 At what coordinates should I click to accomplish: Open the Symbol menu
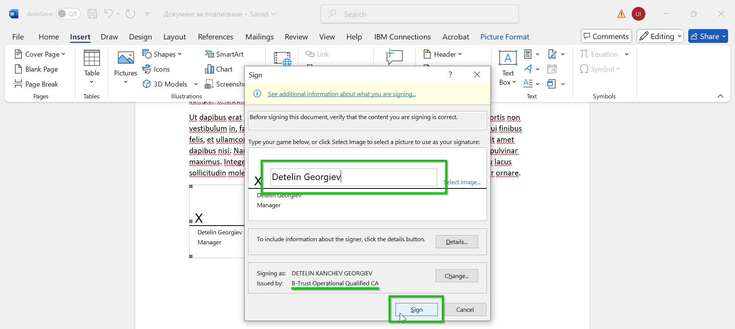click(x=599, y=69)
